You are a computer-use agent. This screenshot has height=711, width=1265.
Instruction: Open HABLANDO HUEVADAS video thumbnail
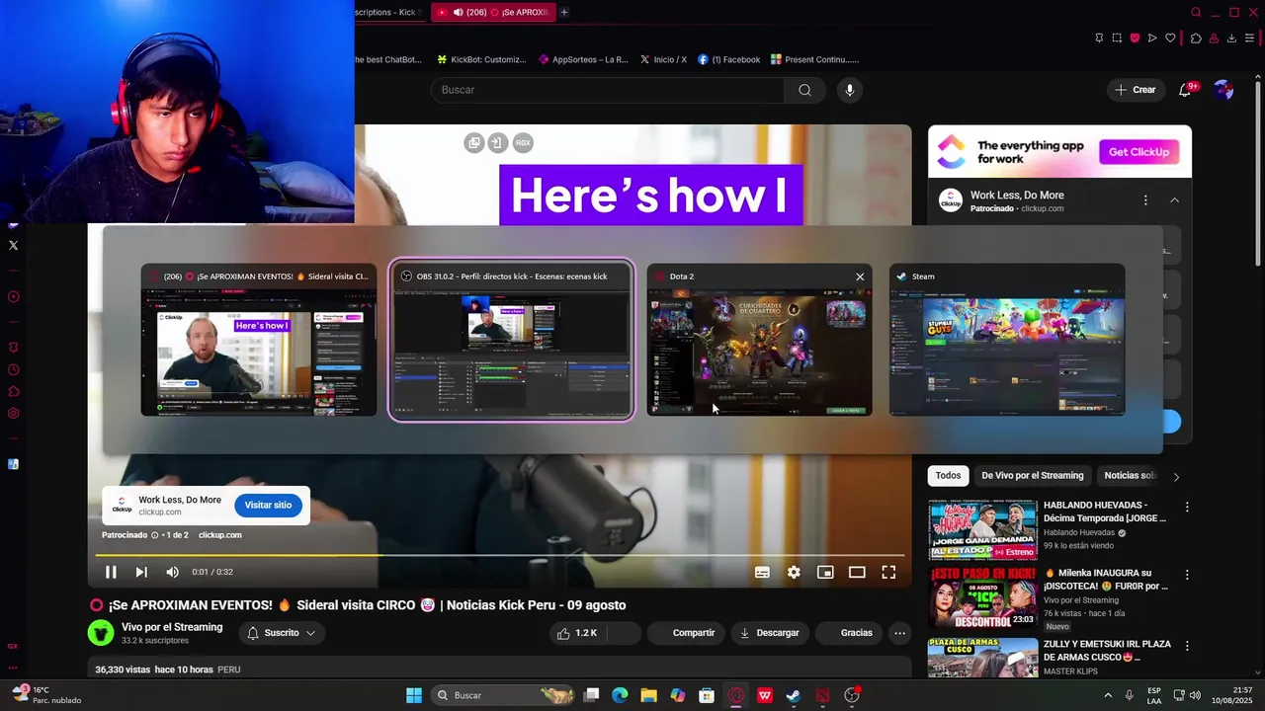click(982, 530)
